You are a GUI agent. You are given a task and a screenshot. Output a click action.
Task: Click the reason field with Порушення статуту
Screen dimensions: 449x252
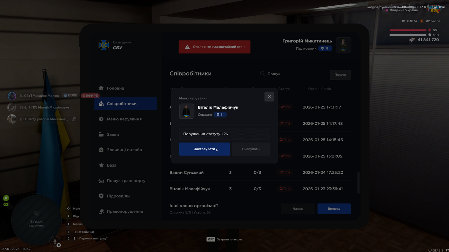coord(224,134)
